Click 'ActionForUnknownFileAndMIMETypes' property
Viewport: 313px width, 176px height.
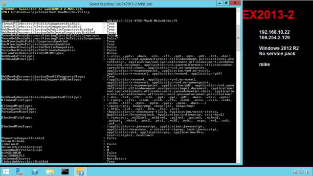click(33, 53)
